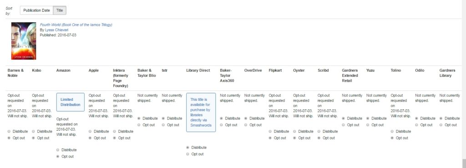Click the Limited Distribution notice under Amazon
The image size is (466, 168).
(x=71, y=102)
